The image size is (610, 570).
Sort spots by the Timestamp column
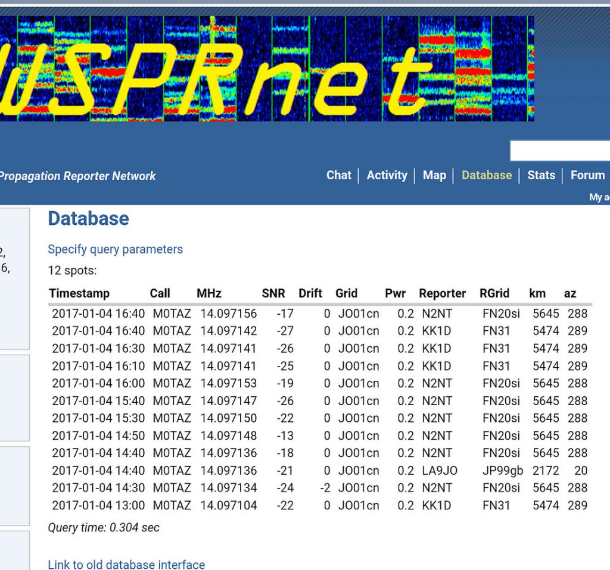click(79, 293)
